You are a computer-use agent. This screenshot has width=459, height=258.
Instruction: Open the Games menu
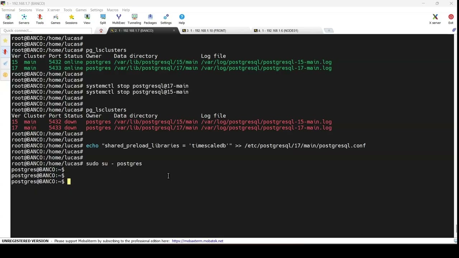[x=81, y=10]
